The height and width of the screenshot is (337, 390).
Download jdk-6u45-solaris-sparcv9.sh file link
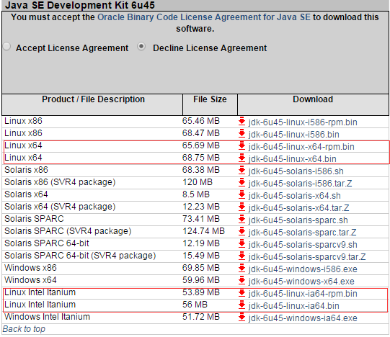[303, 245]
